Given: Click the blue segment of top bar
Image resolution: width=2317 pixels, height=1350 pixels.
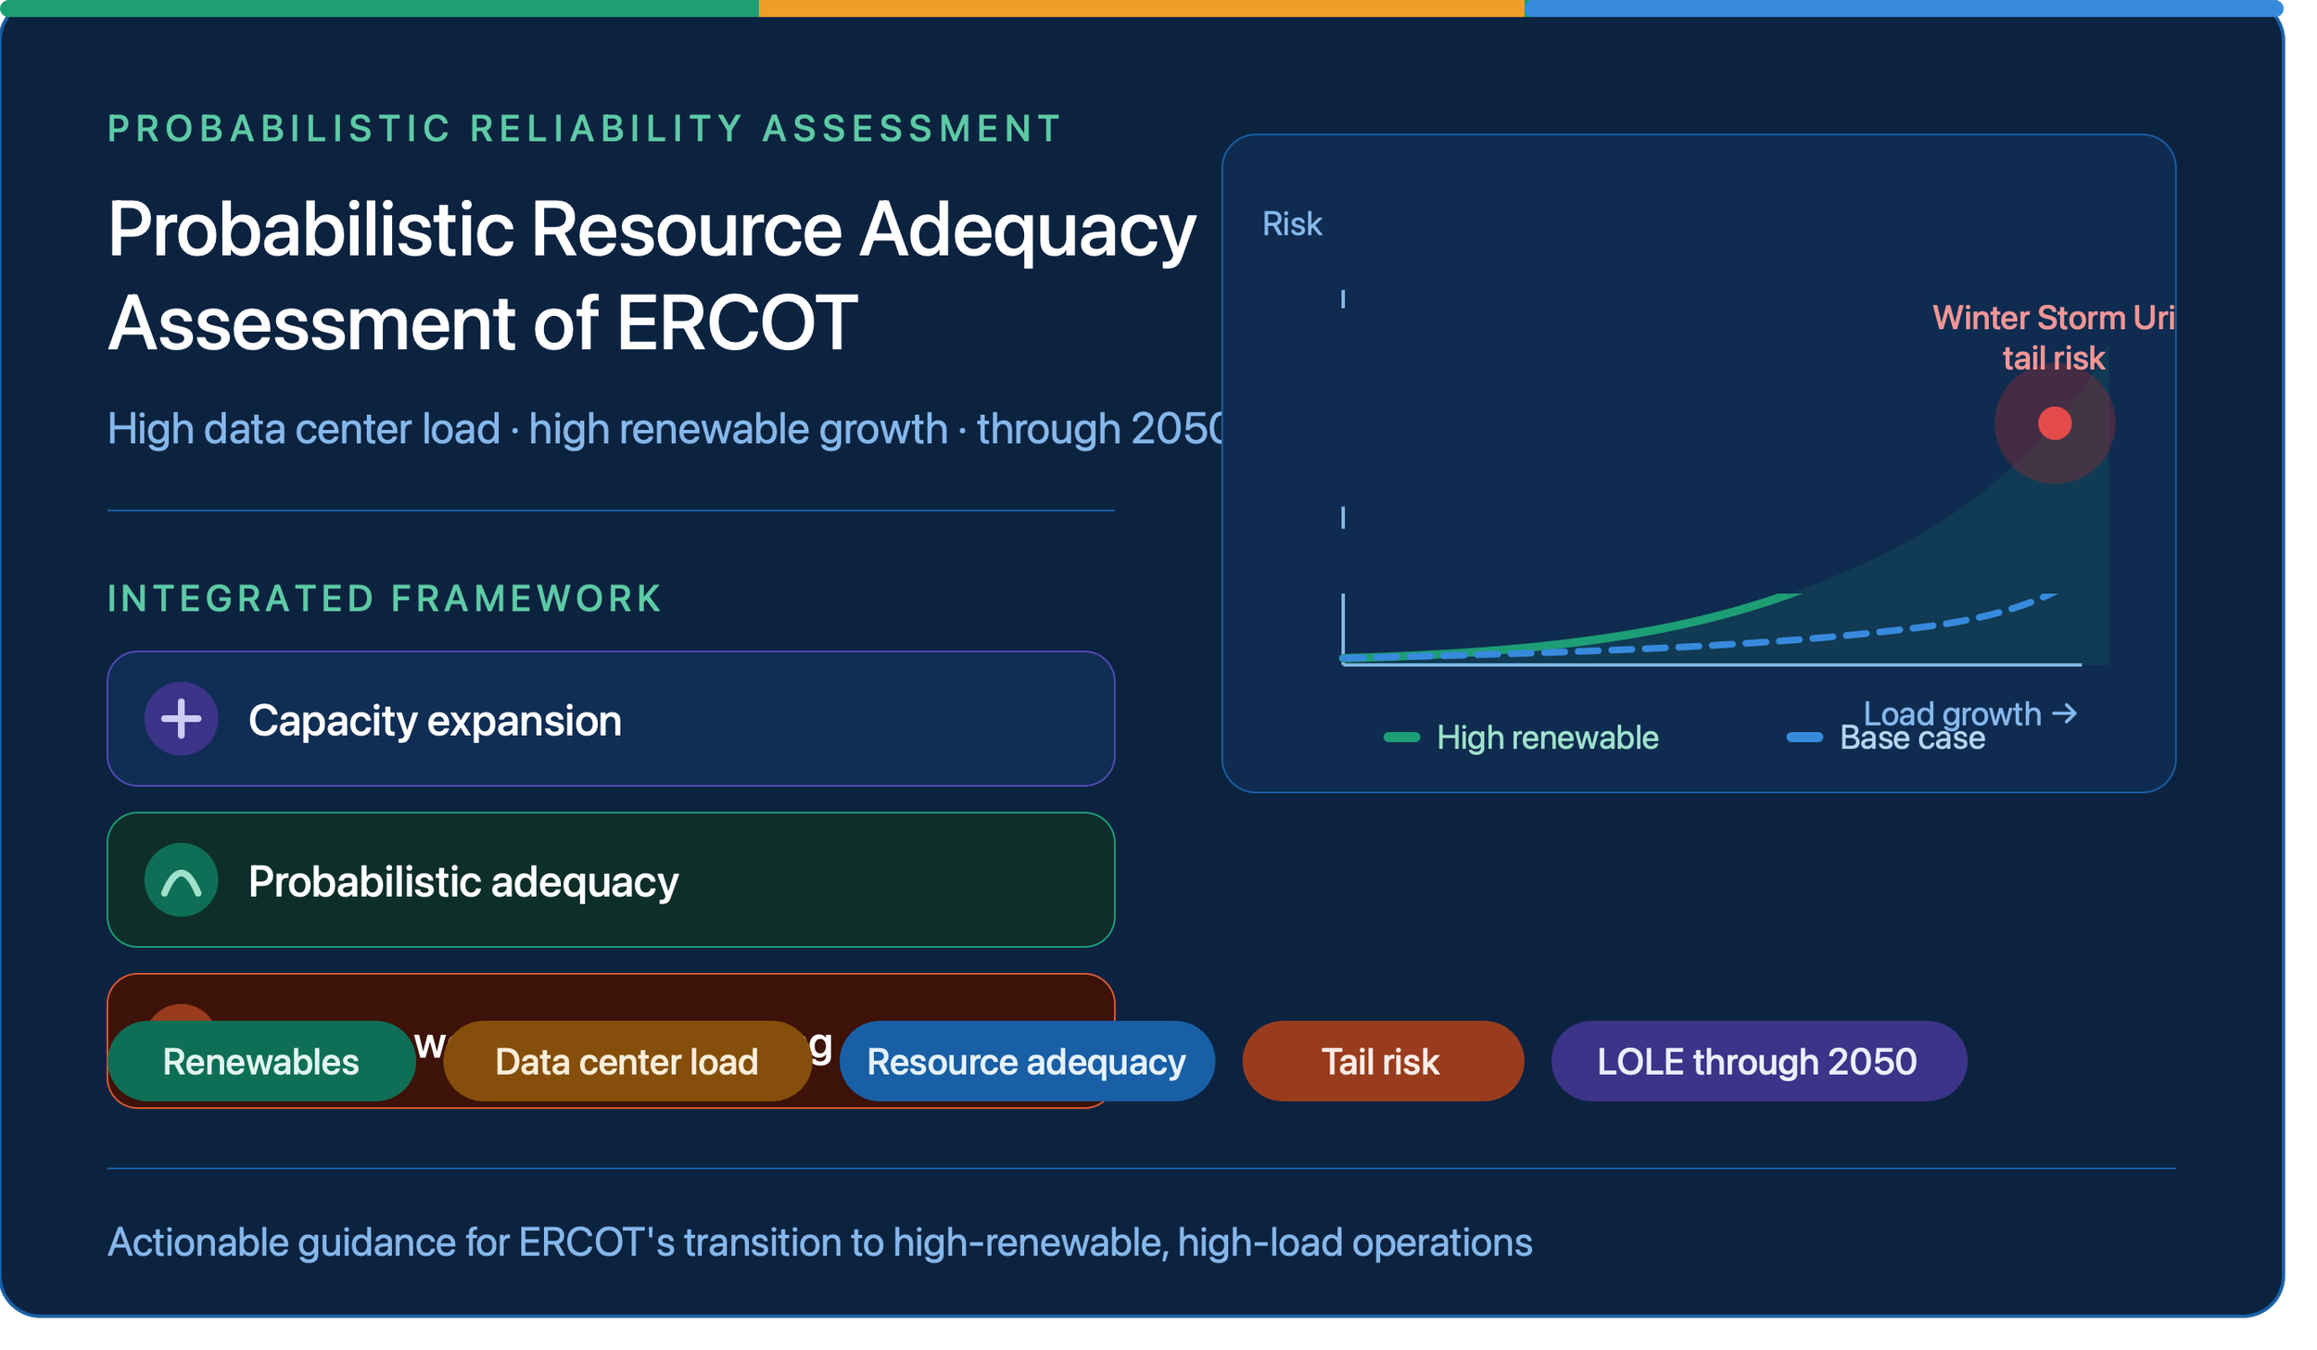Looking at the screenshot, I should click(x=1903, y=8).
